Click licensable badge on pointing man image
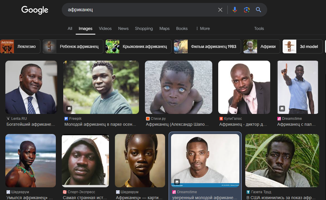The height and width of the screenshot is (200, 326). click(282, 108)
